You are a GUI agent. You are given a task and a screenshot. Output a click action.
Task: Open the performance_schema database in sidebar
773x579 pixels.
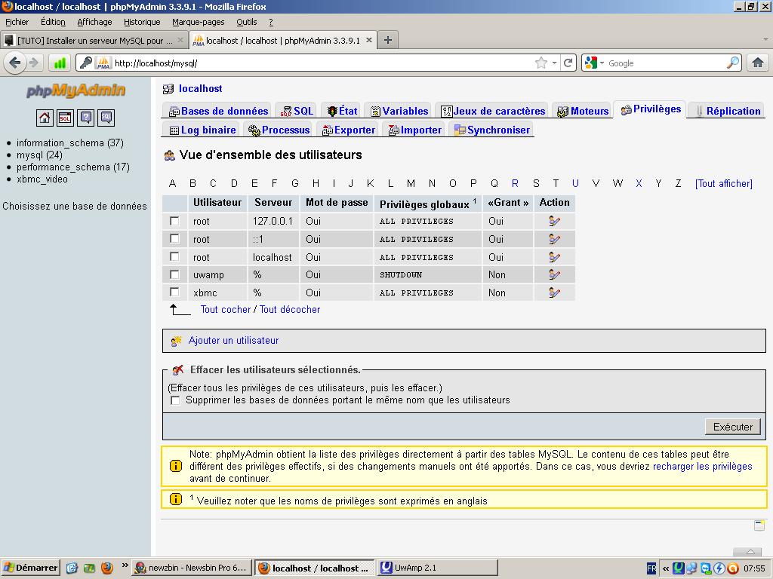click(73, 167)
